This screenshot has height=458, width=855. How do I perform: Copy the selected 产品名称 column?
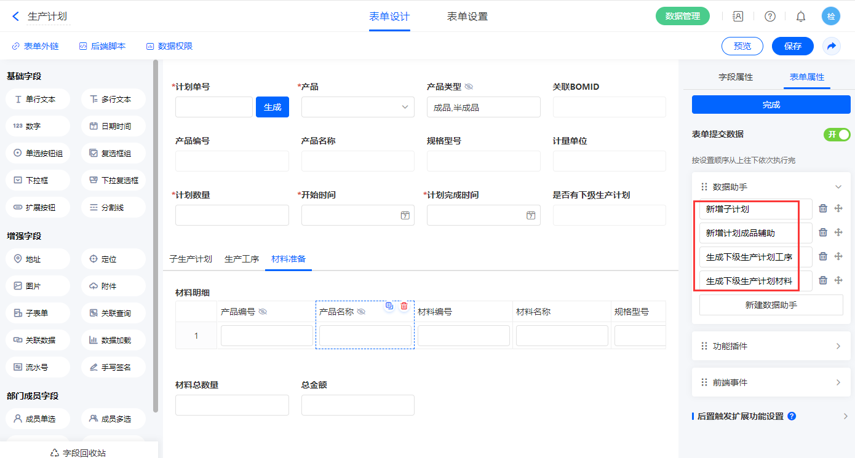pos(389,306)
